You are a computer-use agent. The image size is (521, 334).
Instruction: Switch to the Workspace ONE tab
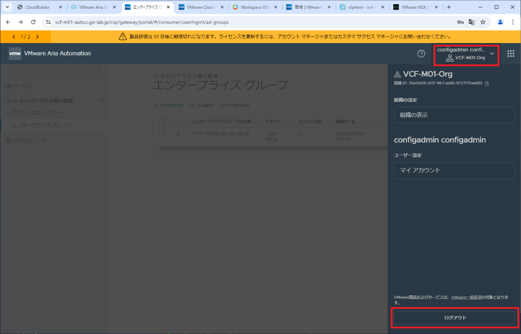tap(255, 7)
